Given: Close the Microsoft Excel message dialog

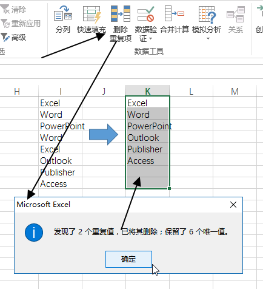Looking at the screenshot, I should coord(233,205).
